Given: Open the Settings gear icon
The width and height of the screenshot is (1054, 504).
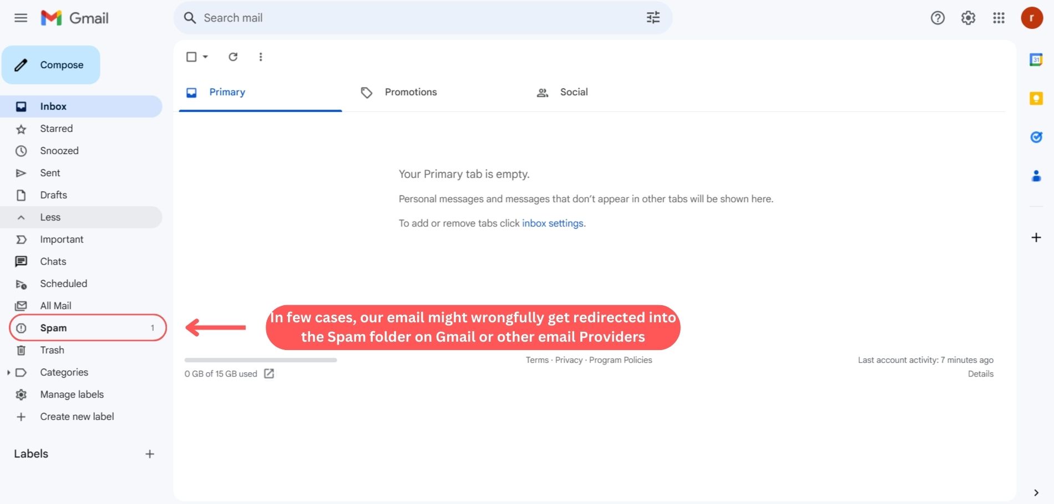Looking at the screenshot, I should pos(968,18).
